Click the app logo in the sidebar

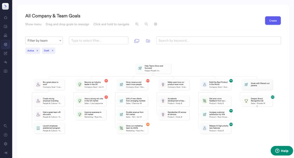click(x=5, y=6)
